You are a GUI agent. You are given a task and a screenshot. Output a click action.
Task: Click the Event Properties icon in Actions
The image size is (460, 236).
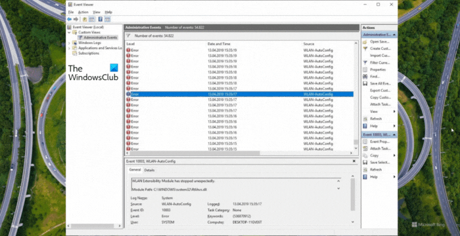(365, 142)
